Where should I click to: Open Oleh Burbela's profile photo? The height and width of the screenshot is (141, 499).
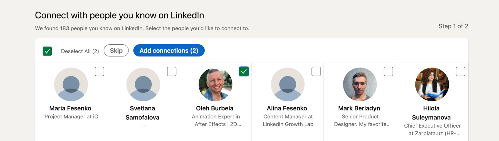[216, 84]
